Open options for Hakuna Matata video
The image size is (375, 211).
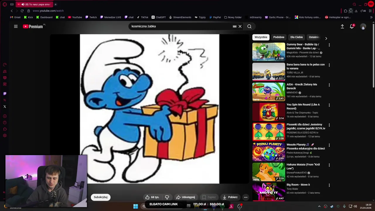click(x=329, y=165)
